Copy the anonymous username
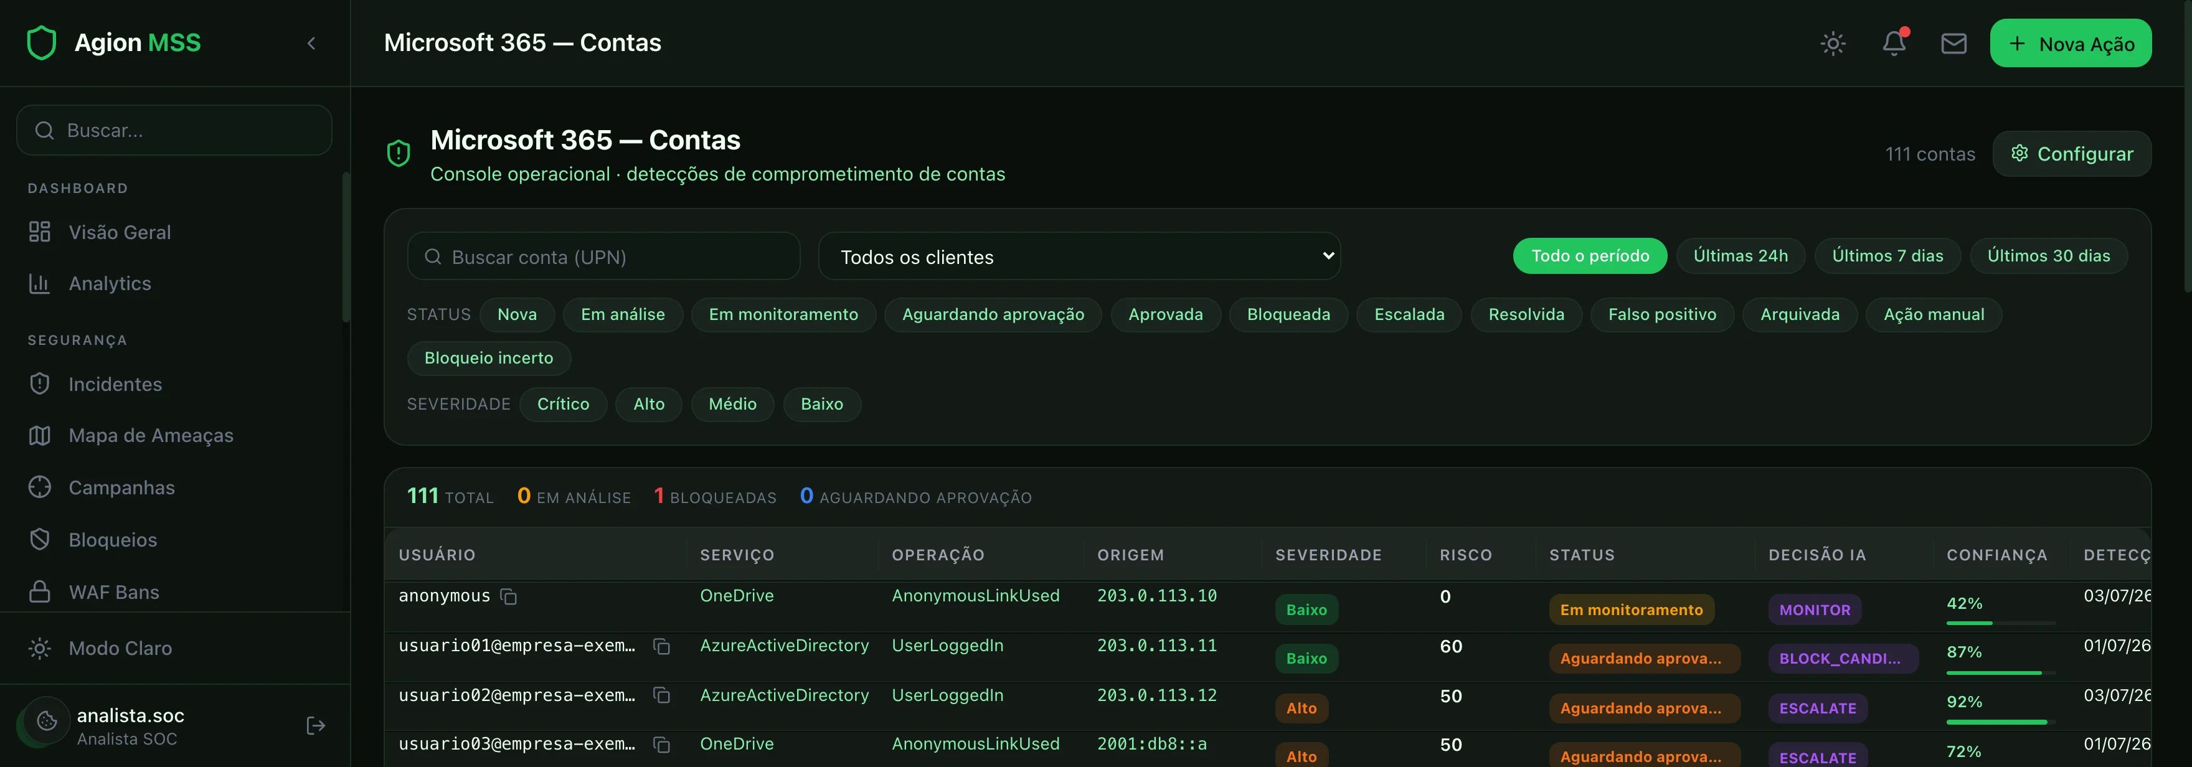The height and width of the screenshot is (767, 2192). pyautogui.click(x=509, y=597)
